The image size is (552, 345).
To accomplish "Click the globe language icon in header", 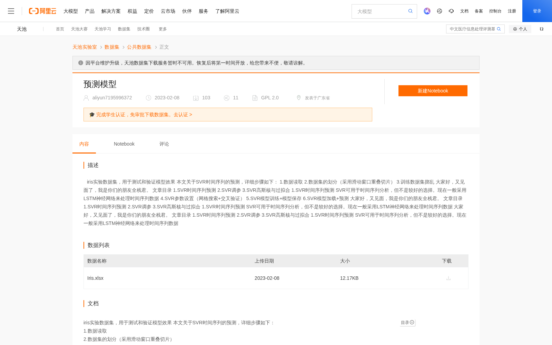I will click(440, 11).
